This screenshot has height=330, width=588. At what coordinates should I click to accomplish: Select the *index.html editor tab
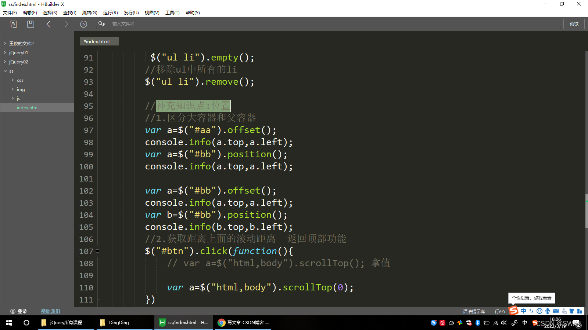tap(99, 41)
